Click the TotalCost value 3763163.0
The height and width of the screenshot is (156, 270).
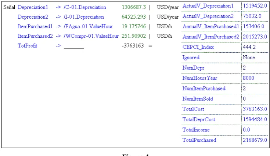(255, 109)
